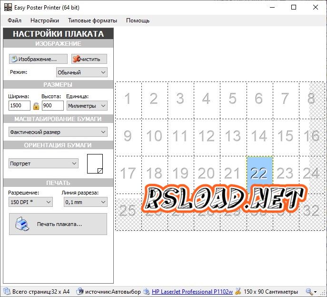Open the Настройки menu
327x297 pixels.
[x=45, y=20]
